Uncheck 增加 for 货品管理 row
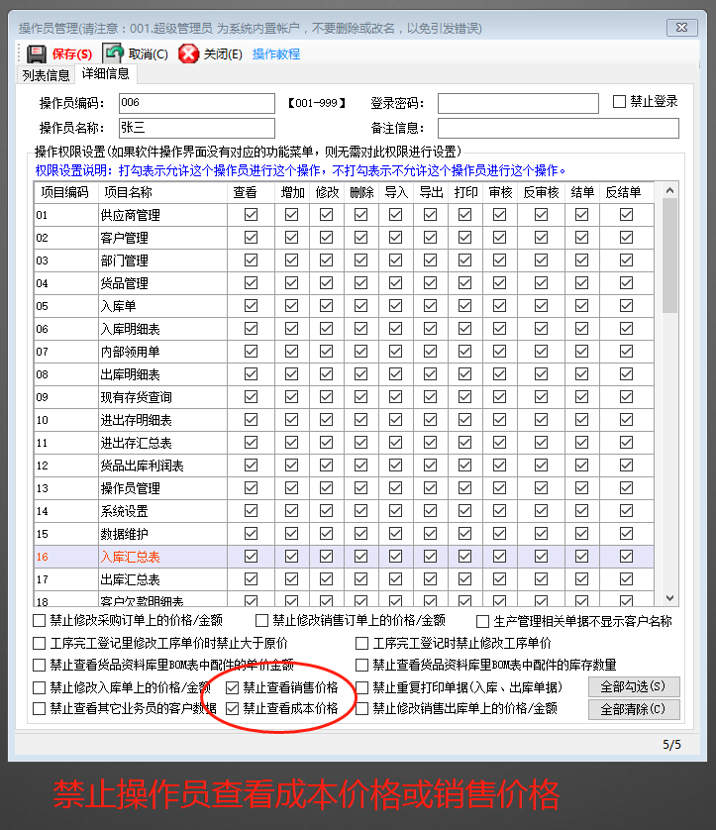The image size is (716, 830). pyautogui.click(x=291, y=282)
